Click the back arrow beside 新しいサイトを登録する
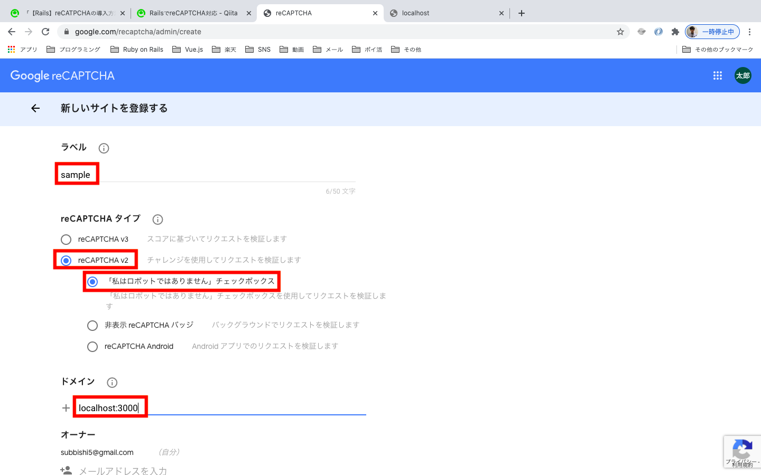The image size is (761, 475). (x=35, y=108)
